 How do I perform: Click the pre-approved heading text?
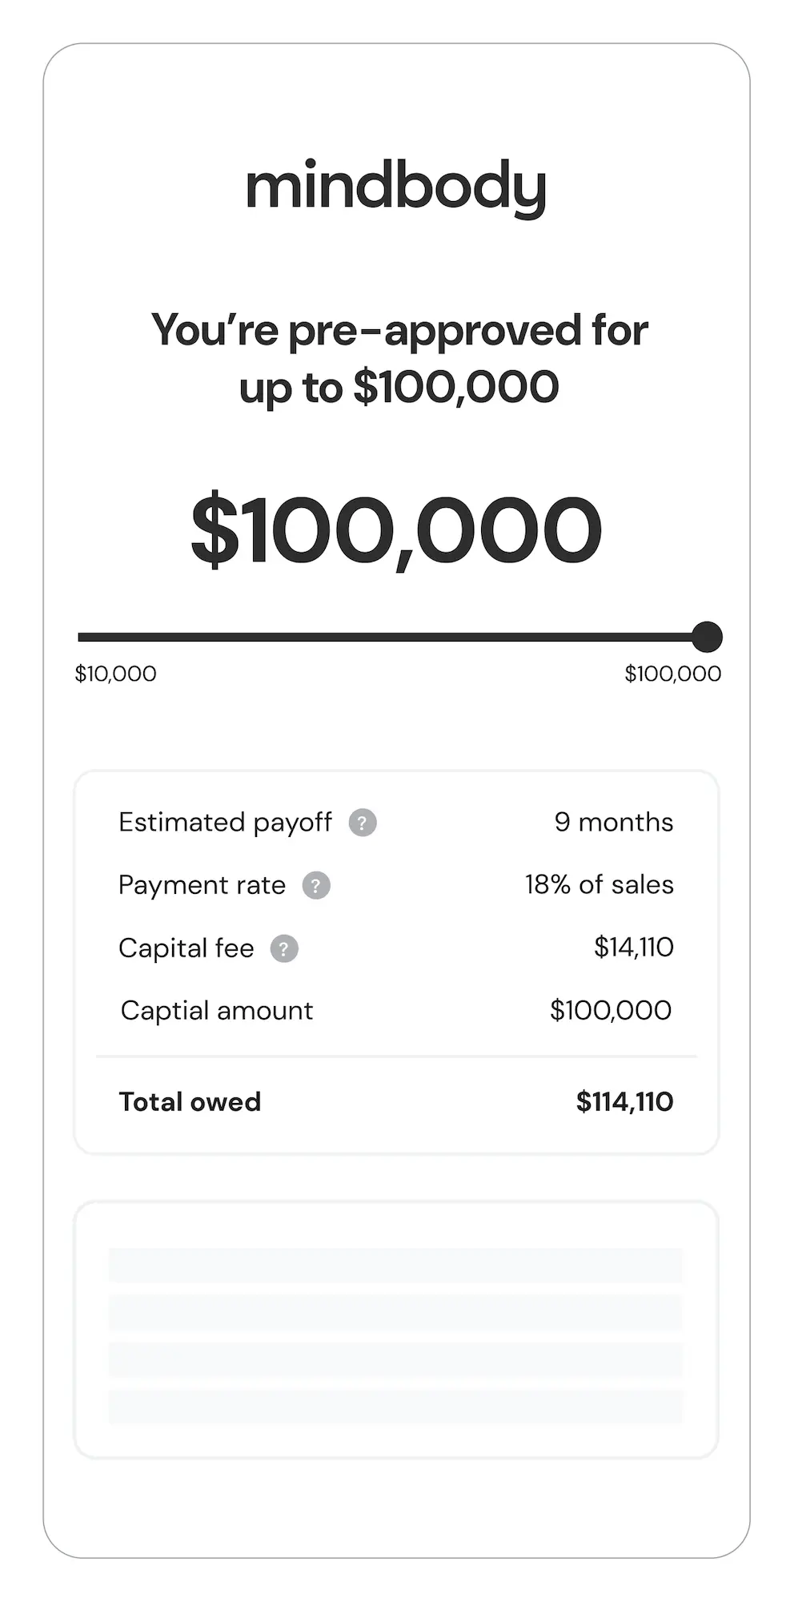click(399, 358)
